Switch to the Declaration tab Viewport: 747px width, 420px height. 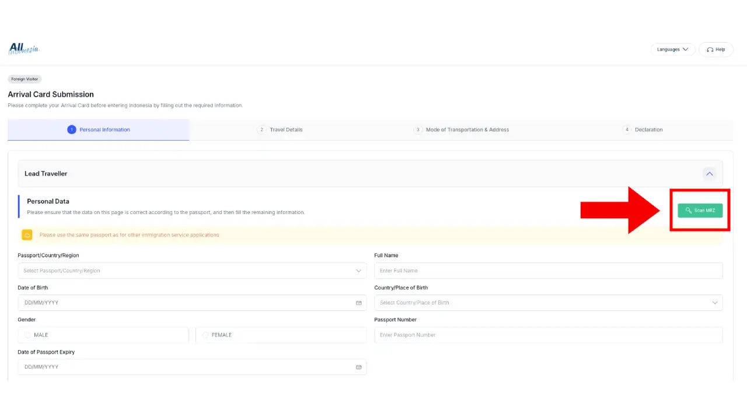click(643, 129)
